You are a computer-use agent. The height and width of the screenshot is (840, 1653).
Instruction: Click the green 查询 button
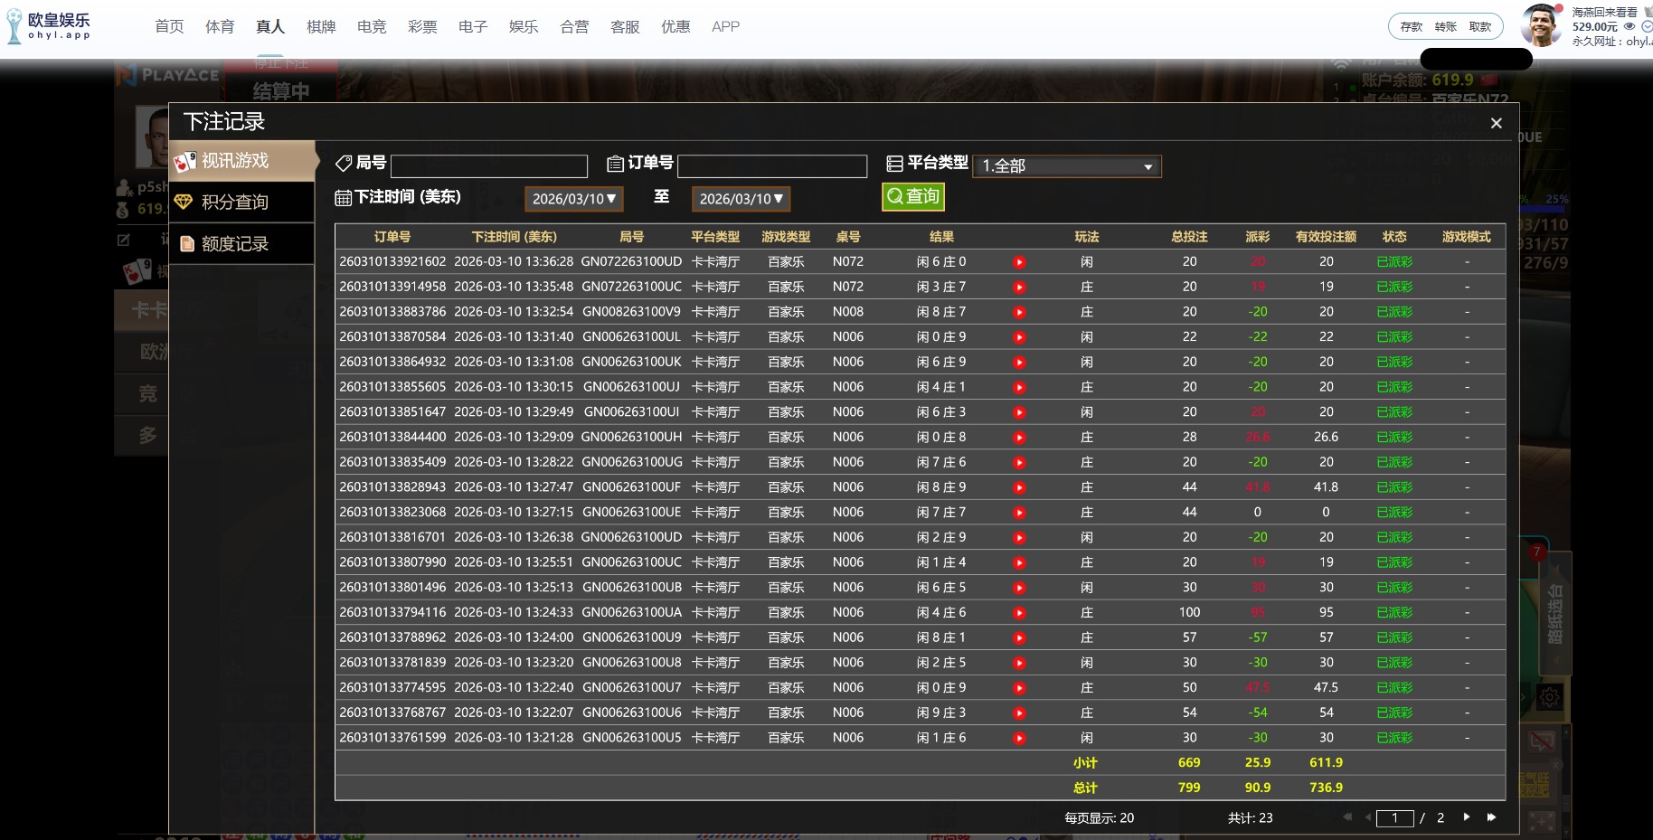[x=913, y=196]
